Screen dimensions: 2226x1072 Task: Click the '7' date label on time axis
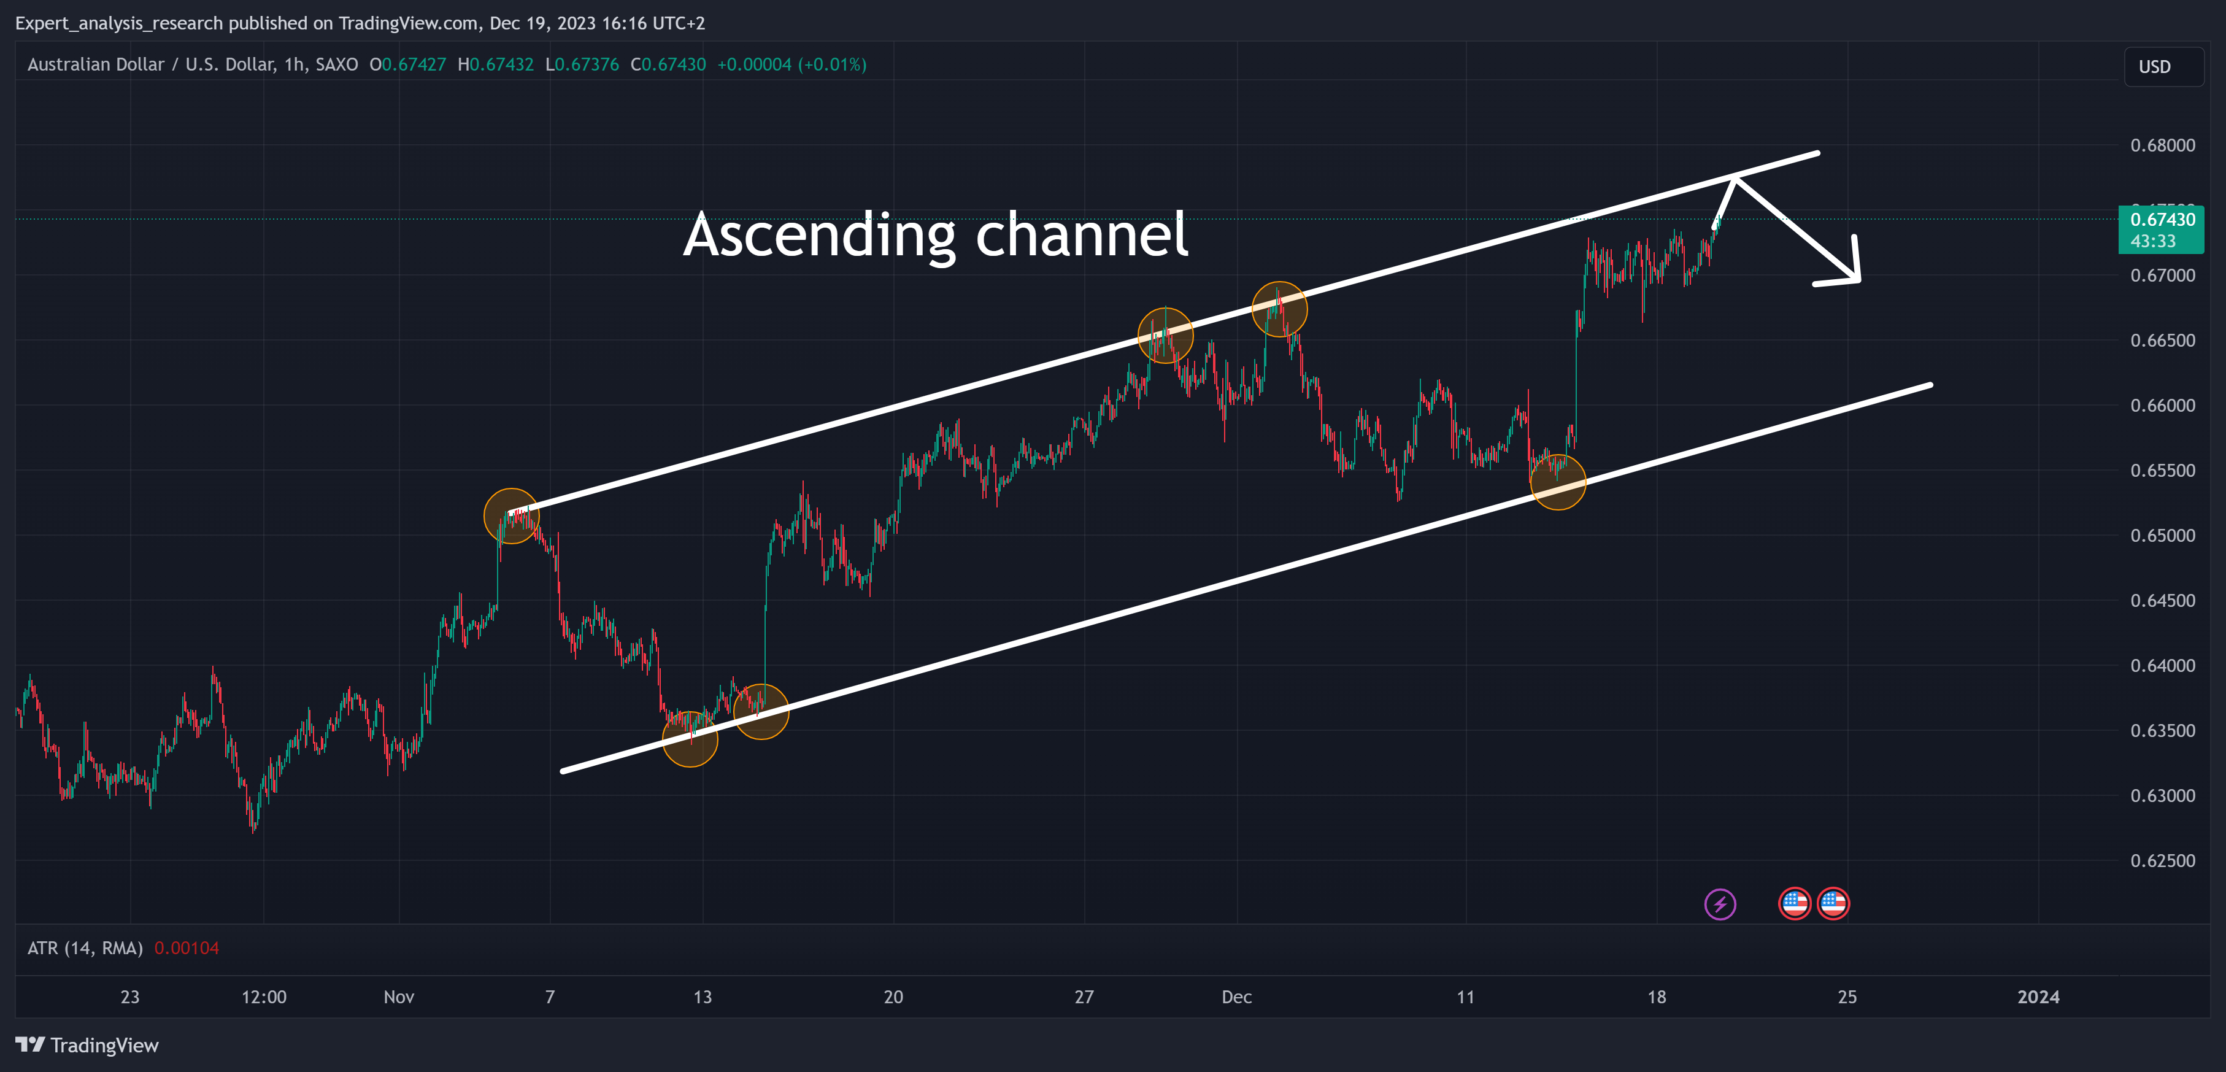(x=550, y=997)
